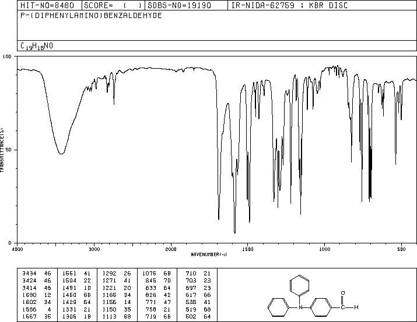Screen dimensions: 417x322
Task: Click the aldehyde C-H group in structure
Action: click(x=349, y=307)
